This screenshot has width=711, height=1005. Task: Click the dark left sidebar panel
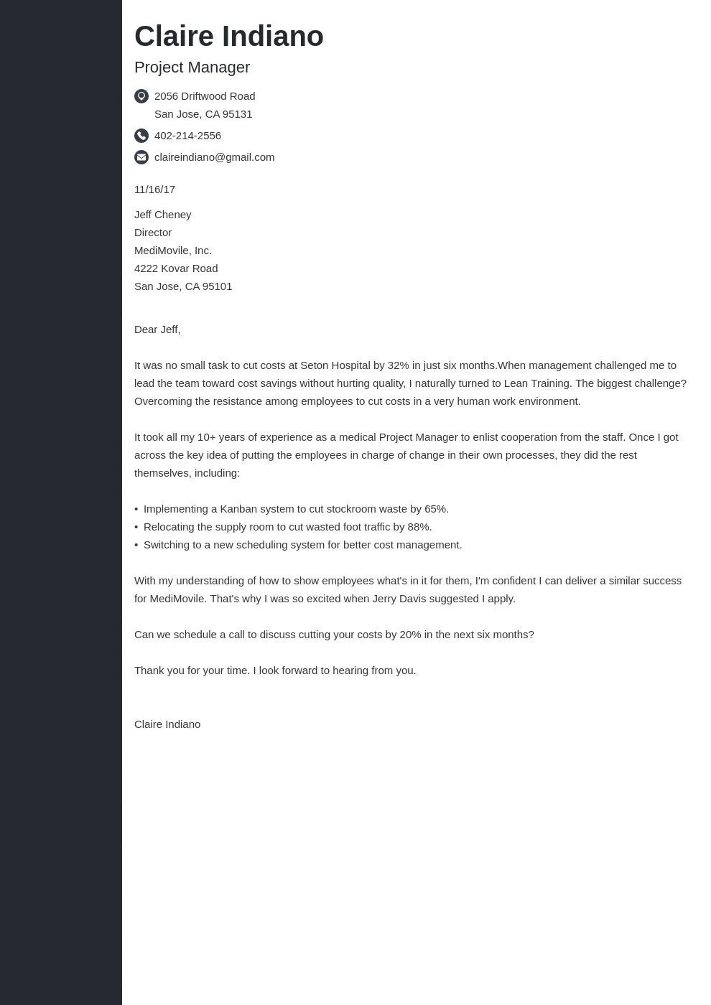click(x=61, y=502)
